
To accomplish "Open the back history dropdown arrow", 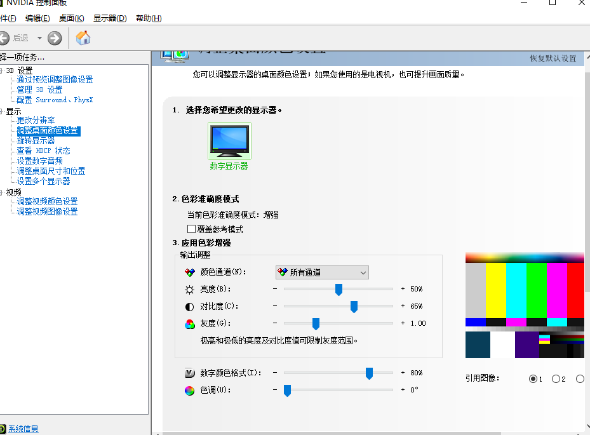I will [x=39, y=38].
